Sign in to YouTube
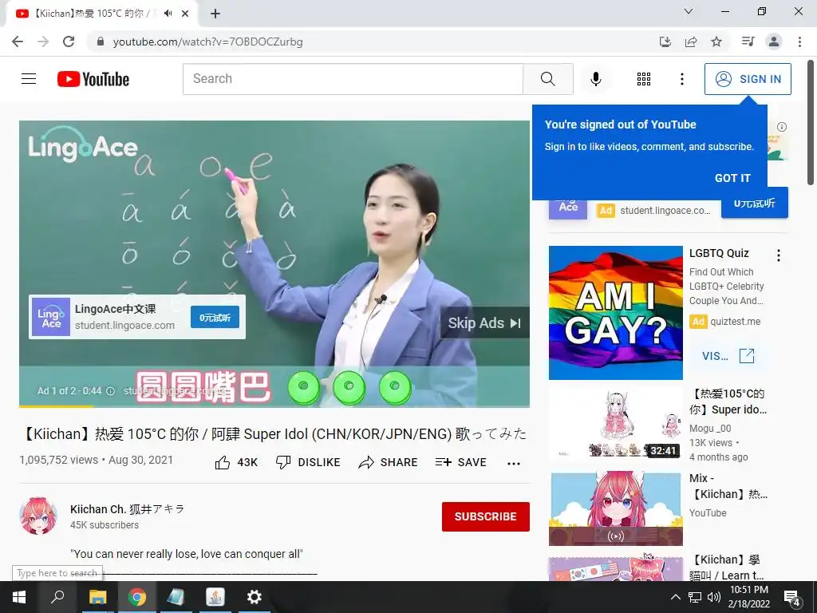The width and height of the screenshot is (817, 613). tap(748, 79)
